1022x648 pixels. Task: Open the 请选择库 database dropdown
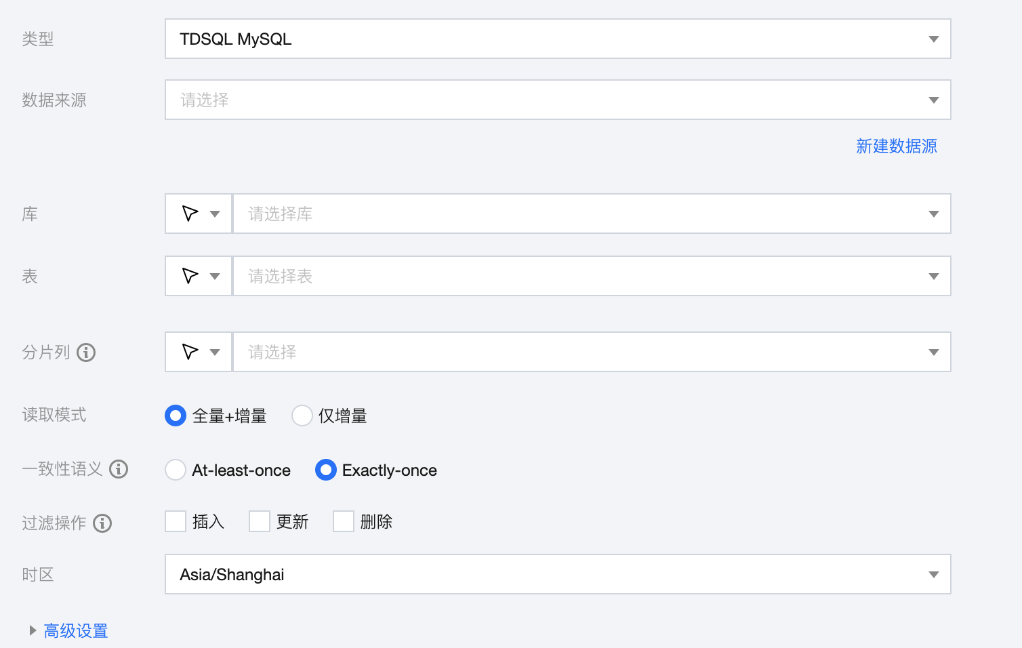pyautogui.click(x=591, y=214)
